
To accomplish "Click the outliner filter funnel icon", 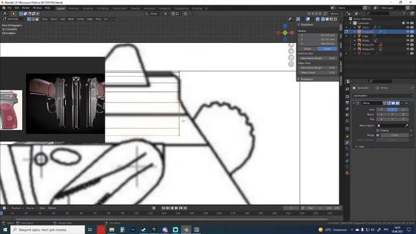I will (x=404, y=13).
